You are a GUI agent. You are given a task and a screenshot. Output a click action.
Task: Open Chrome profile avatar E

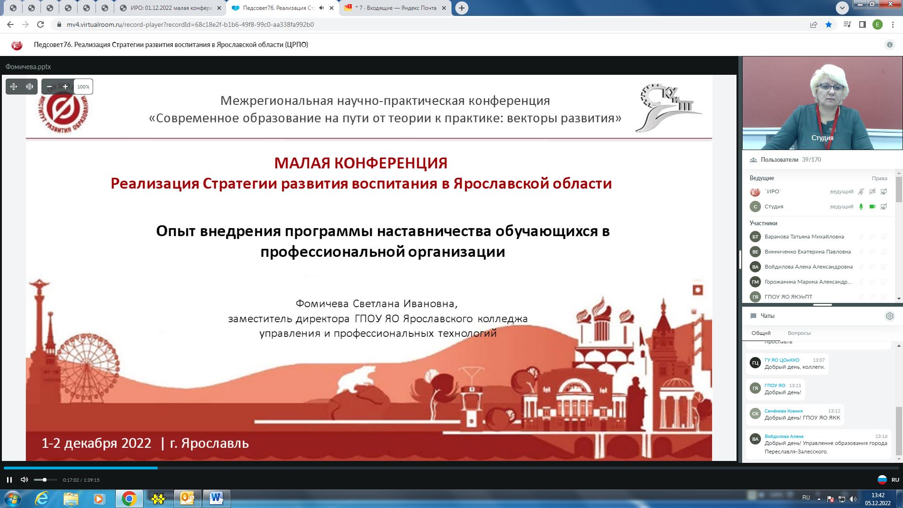coord(878,24)
